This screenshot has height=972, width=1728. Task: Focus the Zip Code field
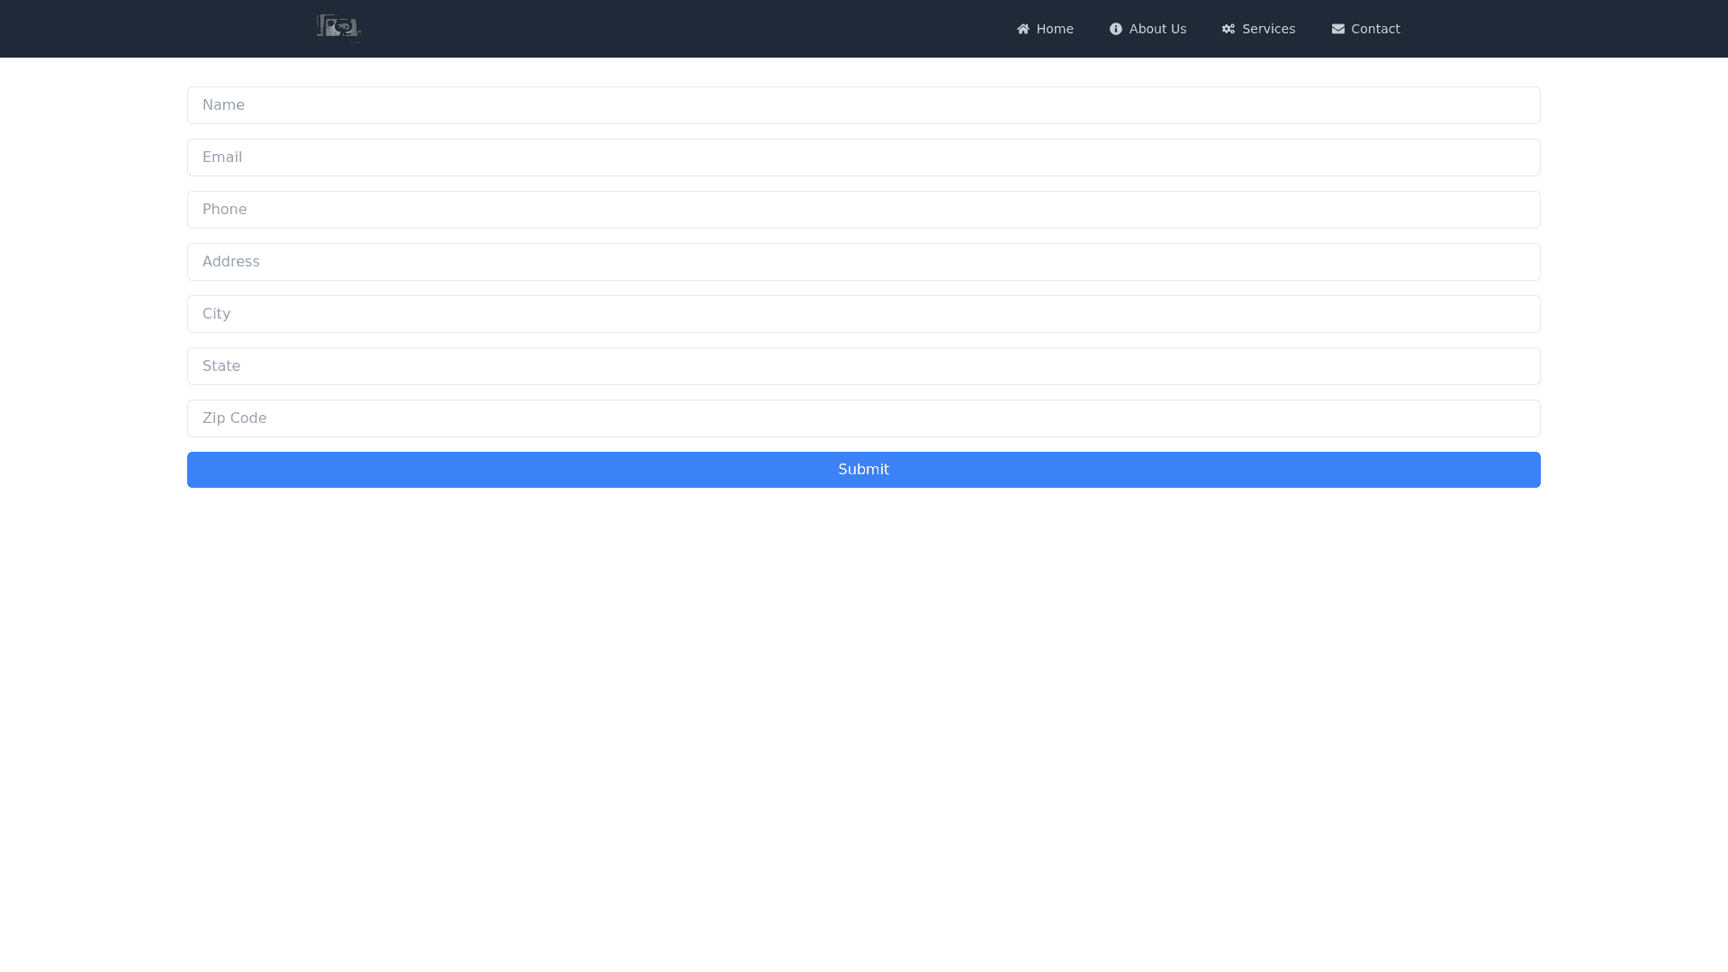(864, 418)
